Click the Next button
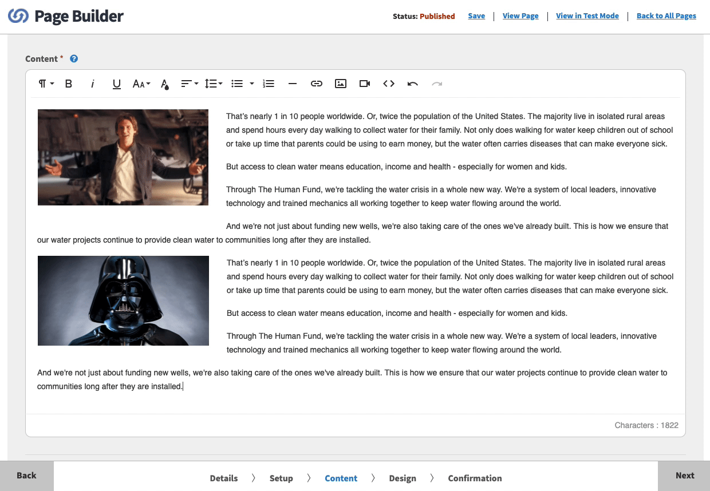710x491 pixels. coord(684,476)
